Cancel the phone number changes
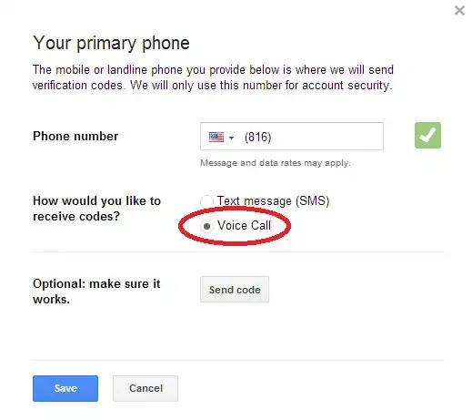This screenshot has width=472, height=420. point(146,388)
